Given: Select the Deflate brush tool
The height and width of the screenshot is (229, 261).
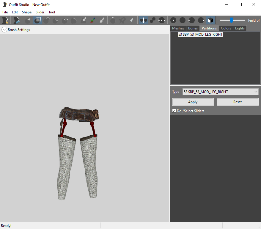Looking at the screenshot, I should click(55, 20).
